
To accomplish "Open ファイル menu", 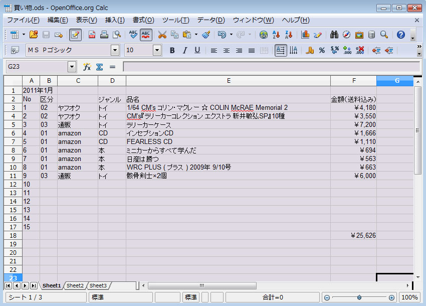I will [x=23, y=20].
